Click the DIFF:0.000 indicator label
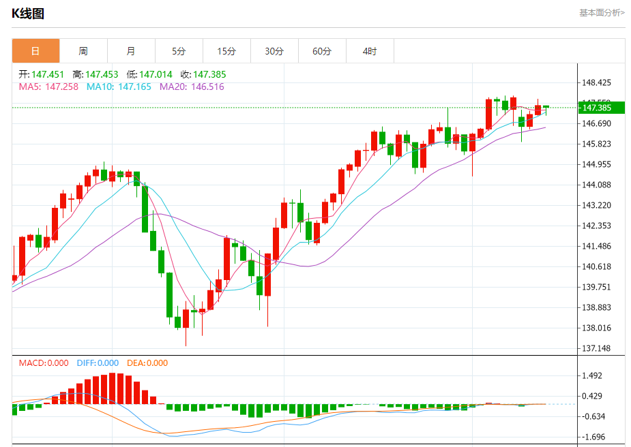 [98, 363]
